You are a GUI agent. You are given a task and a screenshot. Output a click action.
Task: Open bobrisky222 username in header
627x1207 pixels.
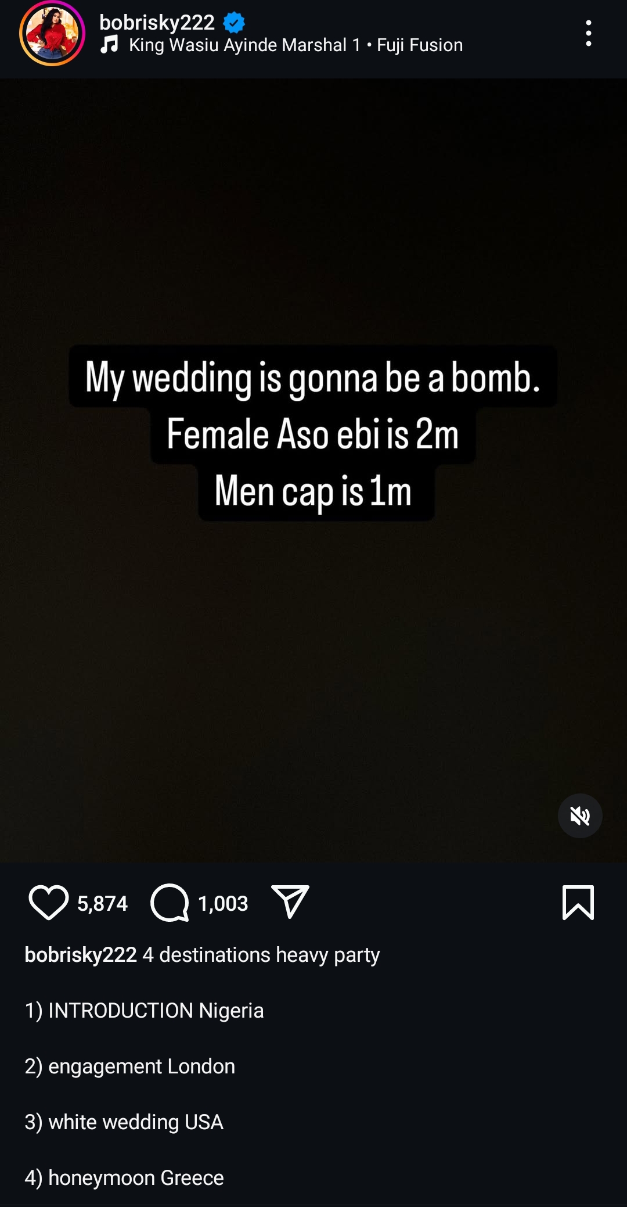click(157, 22)
